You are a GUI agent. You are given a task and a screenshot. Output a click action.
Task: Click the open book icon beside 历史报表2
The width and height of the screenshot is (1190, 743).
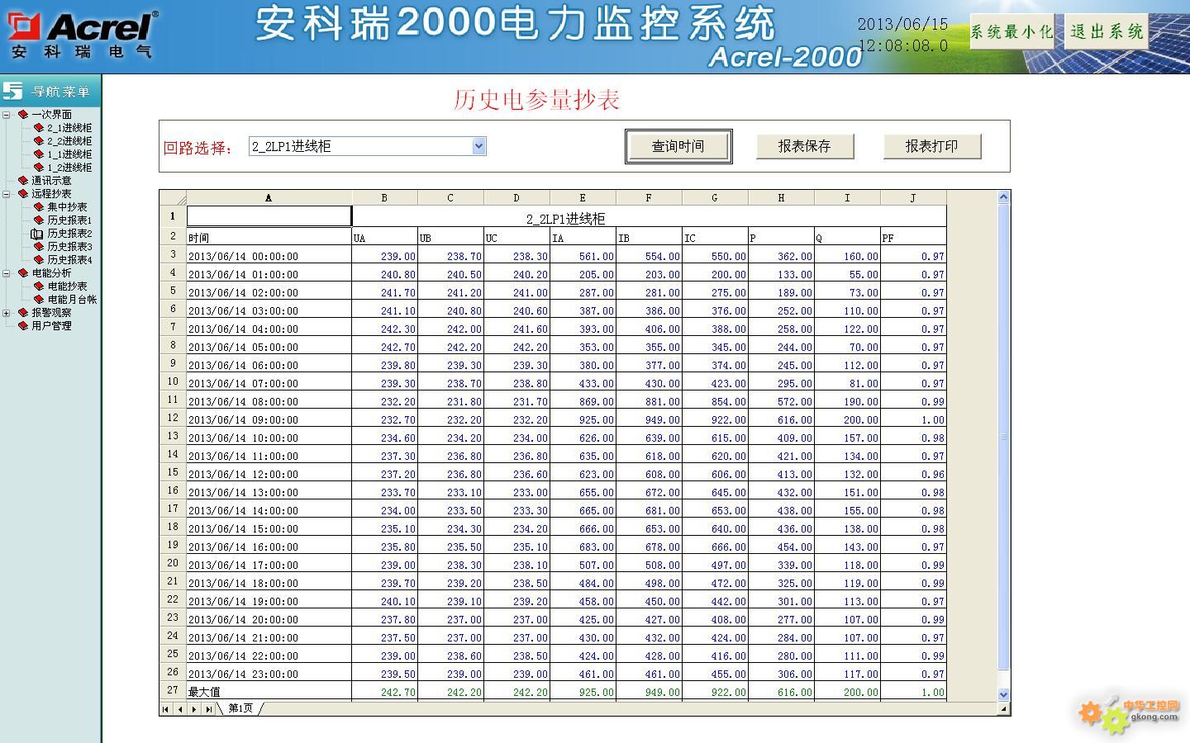(x=37, y=234)
